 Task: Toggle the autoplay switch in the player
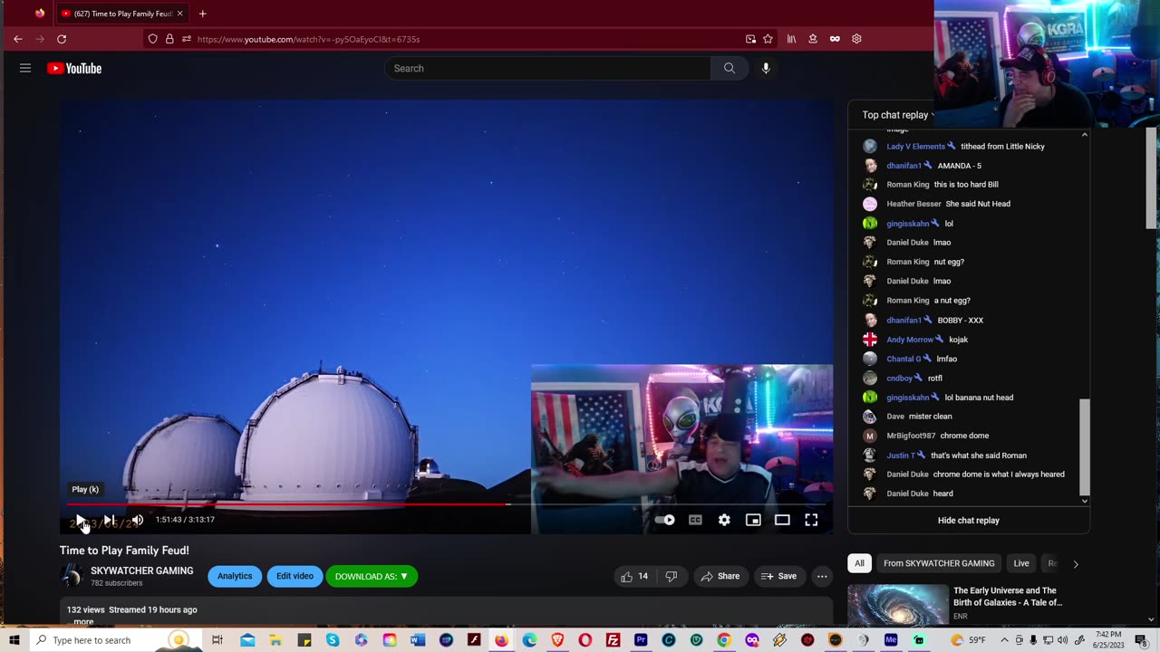665,520
